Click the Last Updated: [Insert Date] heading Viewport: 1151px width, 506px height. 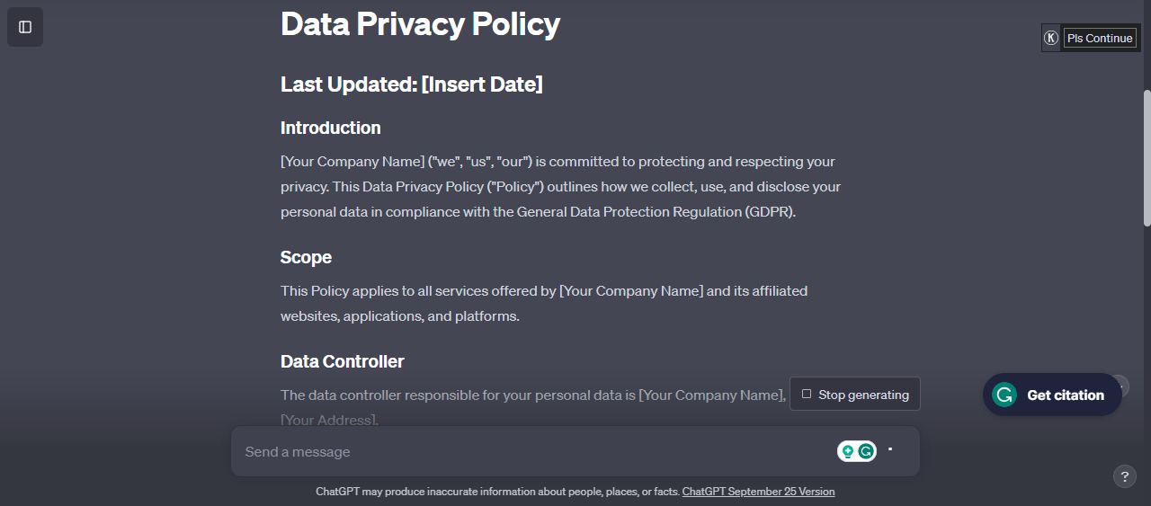(412, 84)
